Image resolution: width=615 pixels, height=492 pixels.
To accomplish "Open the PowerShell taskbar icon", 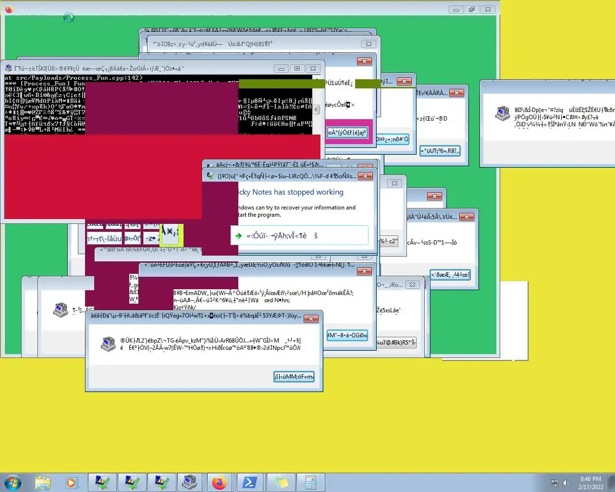I will 249,482.
